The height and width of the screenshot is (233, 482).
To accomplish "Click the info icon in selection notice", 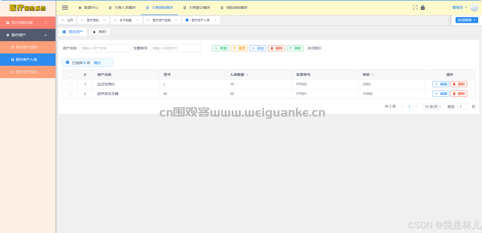I will click(68, 63).
